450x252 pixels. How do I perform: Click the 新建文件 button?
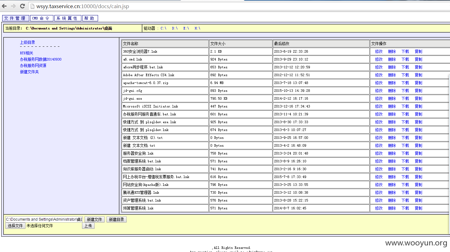[x=95, y=219]
